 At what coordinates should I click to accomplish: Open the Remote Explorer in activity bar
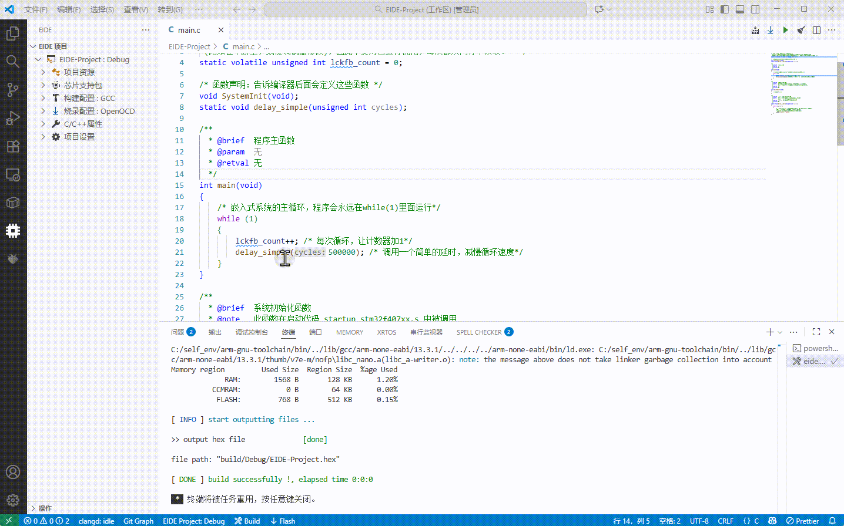pos(13,175)
